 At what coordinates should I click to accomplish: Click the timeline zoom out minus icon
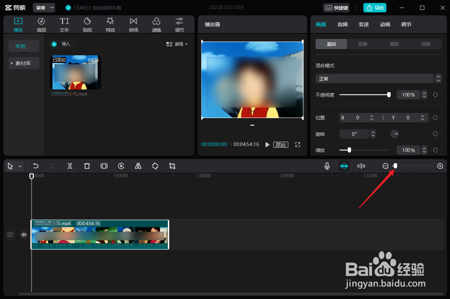click(x=386, y=166)
